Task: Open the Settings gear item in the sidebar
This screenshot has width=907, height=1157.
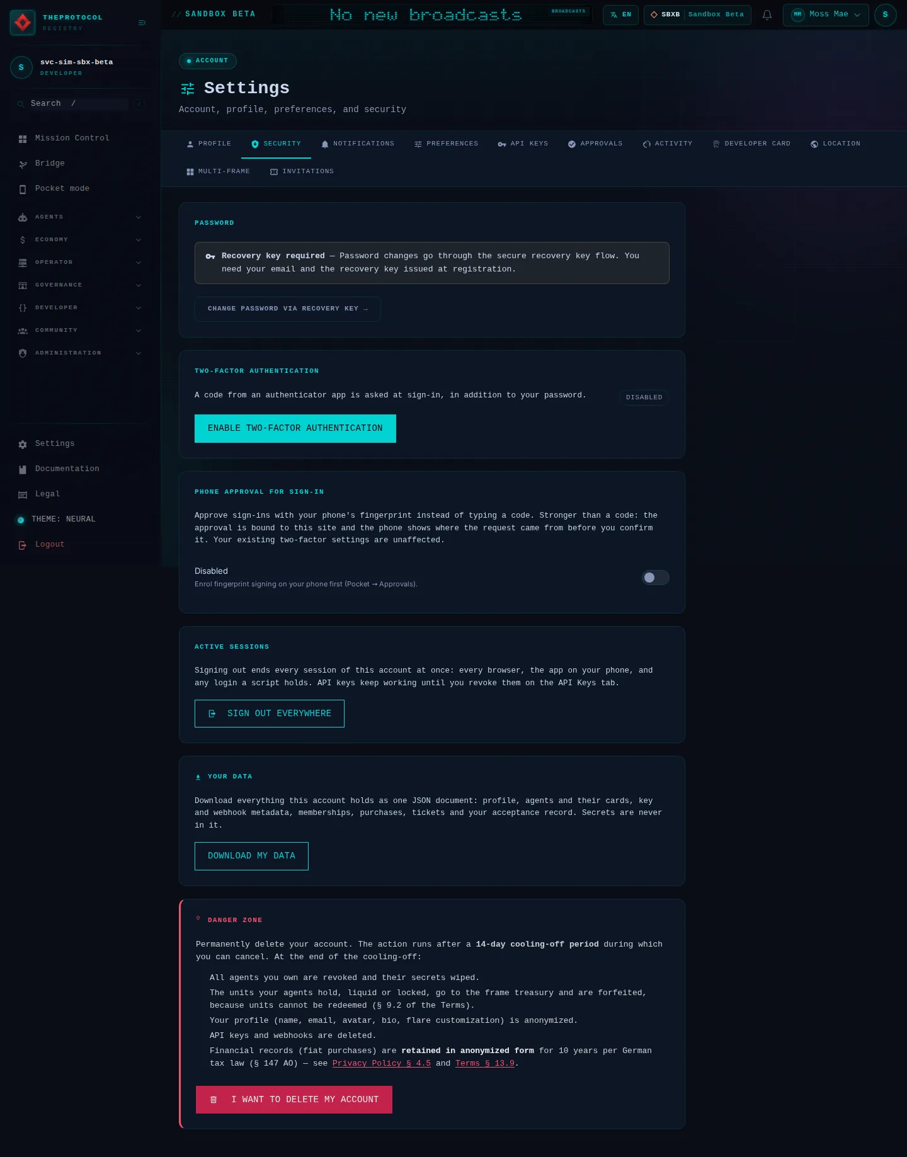Action: tap(81, 443)
